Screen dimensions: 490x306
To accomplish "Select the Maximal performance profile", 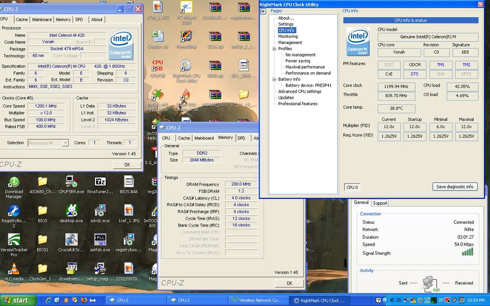I will [305, 67].
